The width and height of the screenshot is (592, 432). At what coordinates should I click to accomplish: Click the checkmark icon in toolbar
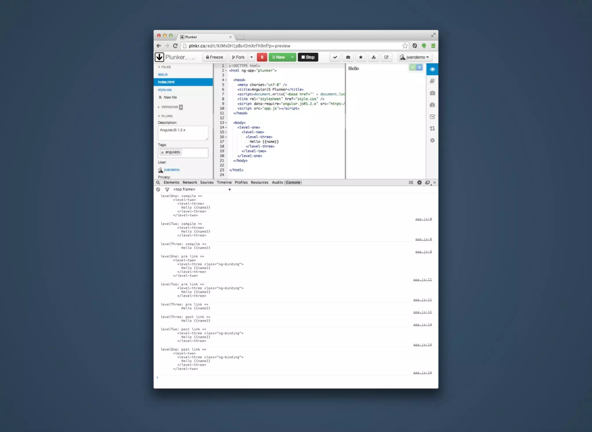(x=335, y=57)
